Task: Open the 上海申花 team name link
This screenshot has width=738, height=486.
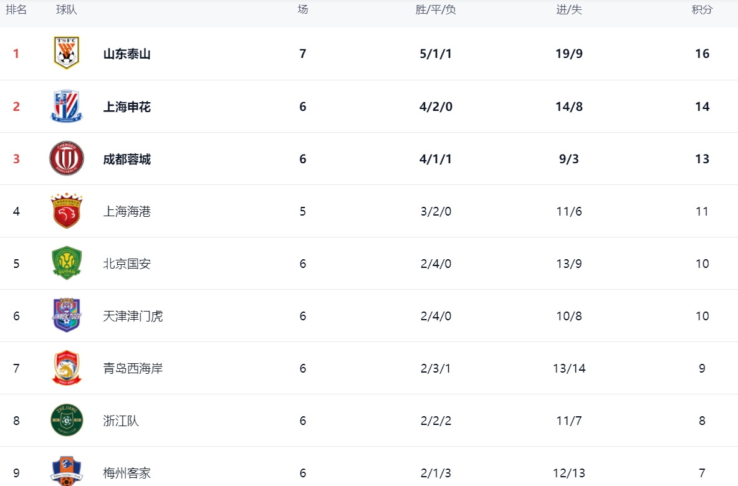Action: click(127, 107)
